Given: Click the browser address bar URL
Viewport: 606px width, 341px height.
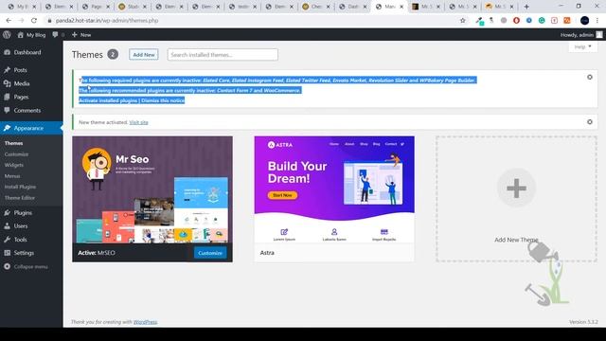Looking at the screenshot, I should pos(107,21).
